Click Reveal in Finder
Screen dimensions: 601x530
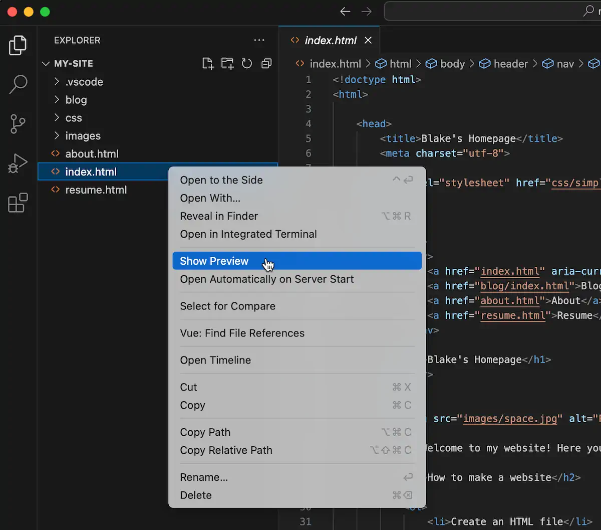click(x=219, y=216)
